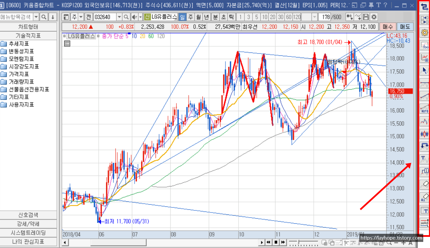Click the magnifier icon in bottom toolbar

pos(389,242)
